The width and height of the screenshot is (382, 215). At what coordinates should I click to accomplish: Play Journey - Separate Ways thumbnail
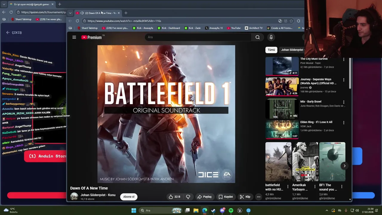[x=282, y=87]
